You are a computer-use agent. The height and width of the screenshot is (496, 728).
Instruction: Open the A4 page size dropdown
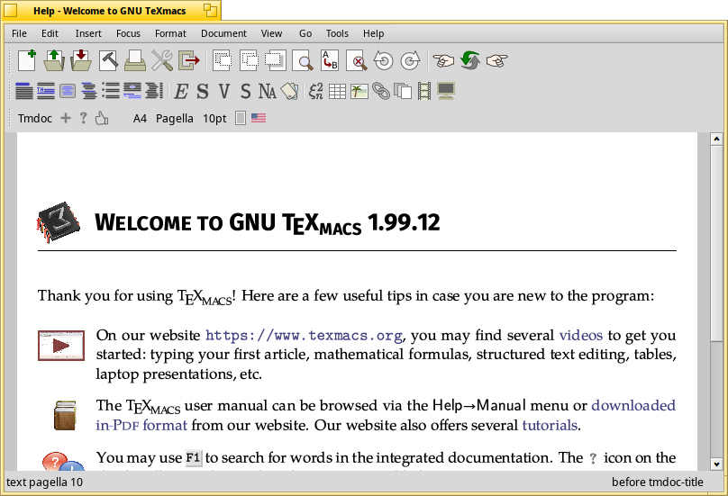tap(140, 118)
